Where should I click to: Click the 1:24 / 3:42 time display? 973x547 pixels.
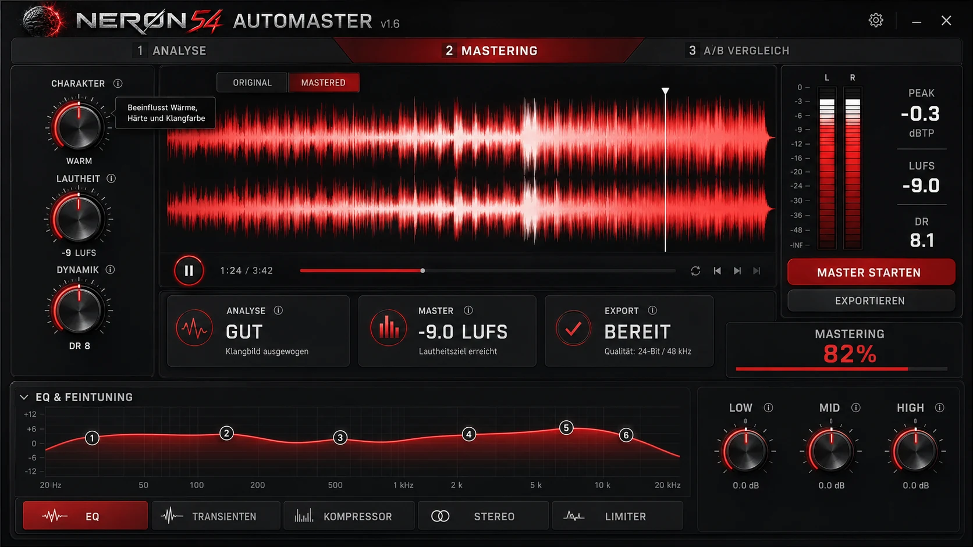click(x=246, y=271)
